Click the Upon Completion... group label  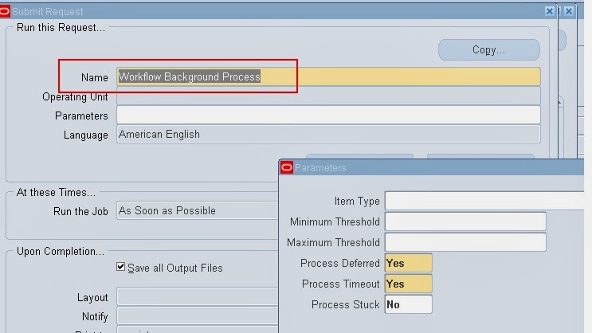[61, 252]
